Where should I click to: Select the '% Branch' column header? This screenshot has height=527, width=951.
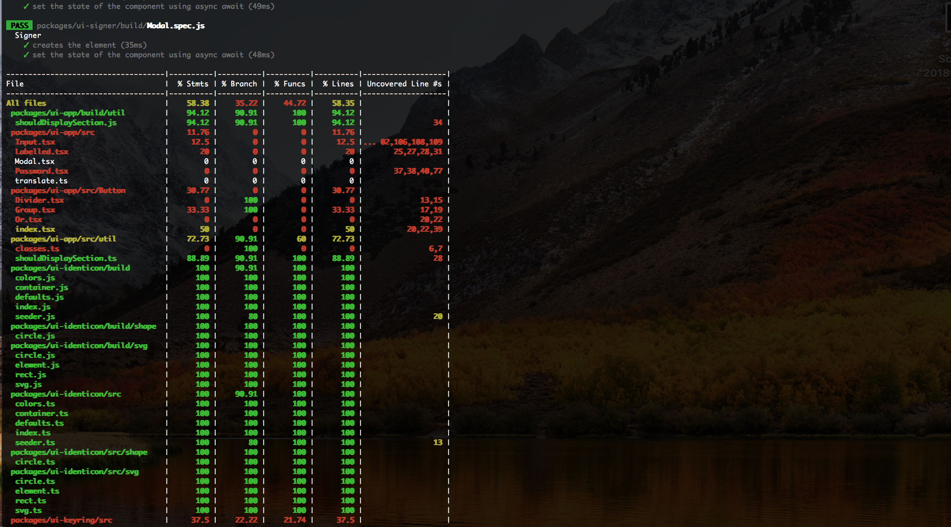[x=239, y=84]
